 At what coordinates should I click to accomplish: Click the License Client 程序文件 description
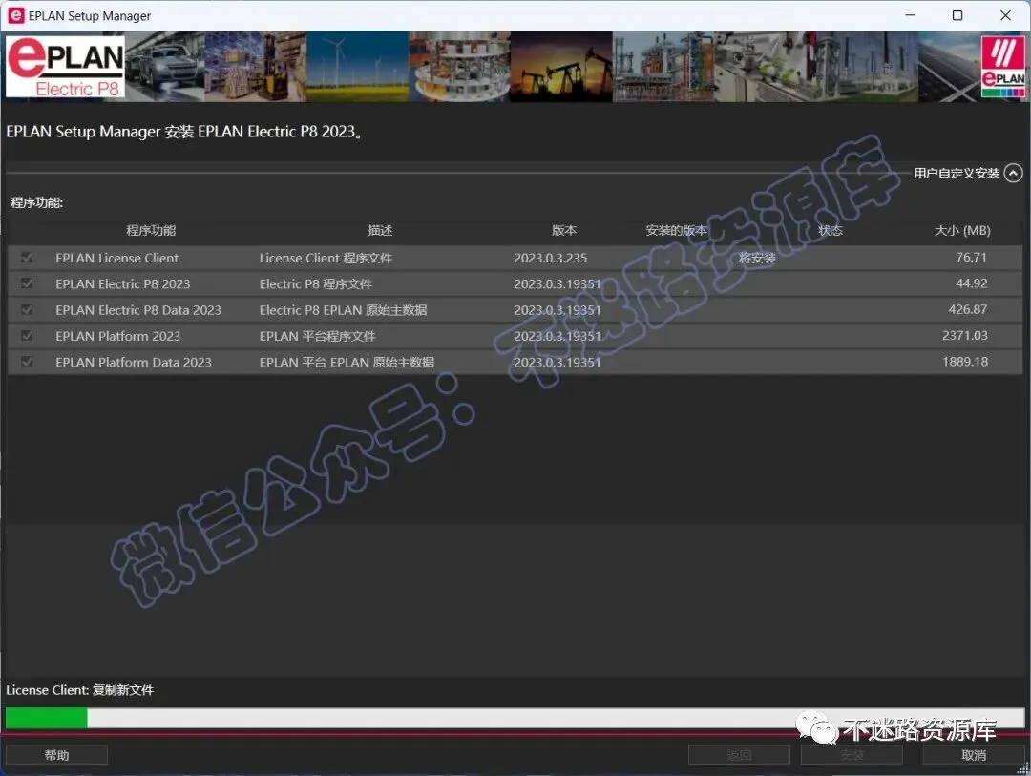pyautogui.click(x=326, y=258)
